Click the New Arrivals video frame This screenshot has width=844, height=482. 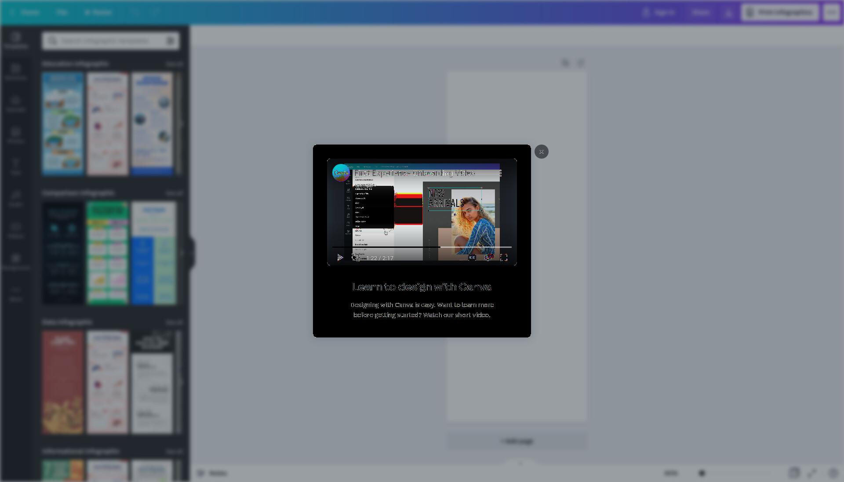pos(422,212)
